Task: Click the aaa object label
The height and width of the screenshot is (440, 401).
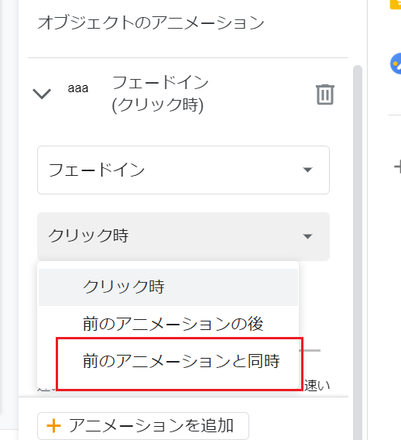Action: [78, 88]
